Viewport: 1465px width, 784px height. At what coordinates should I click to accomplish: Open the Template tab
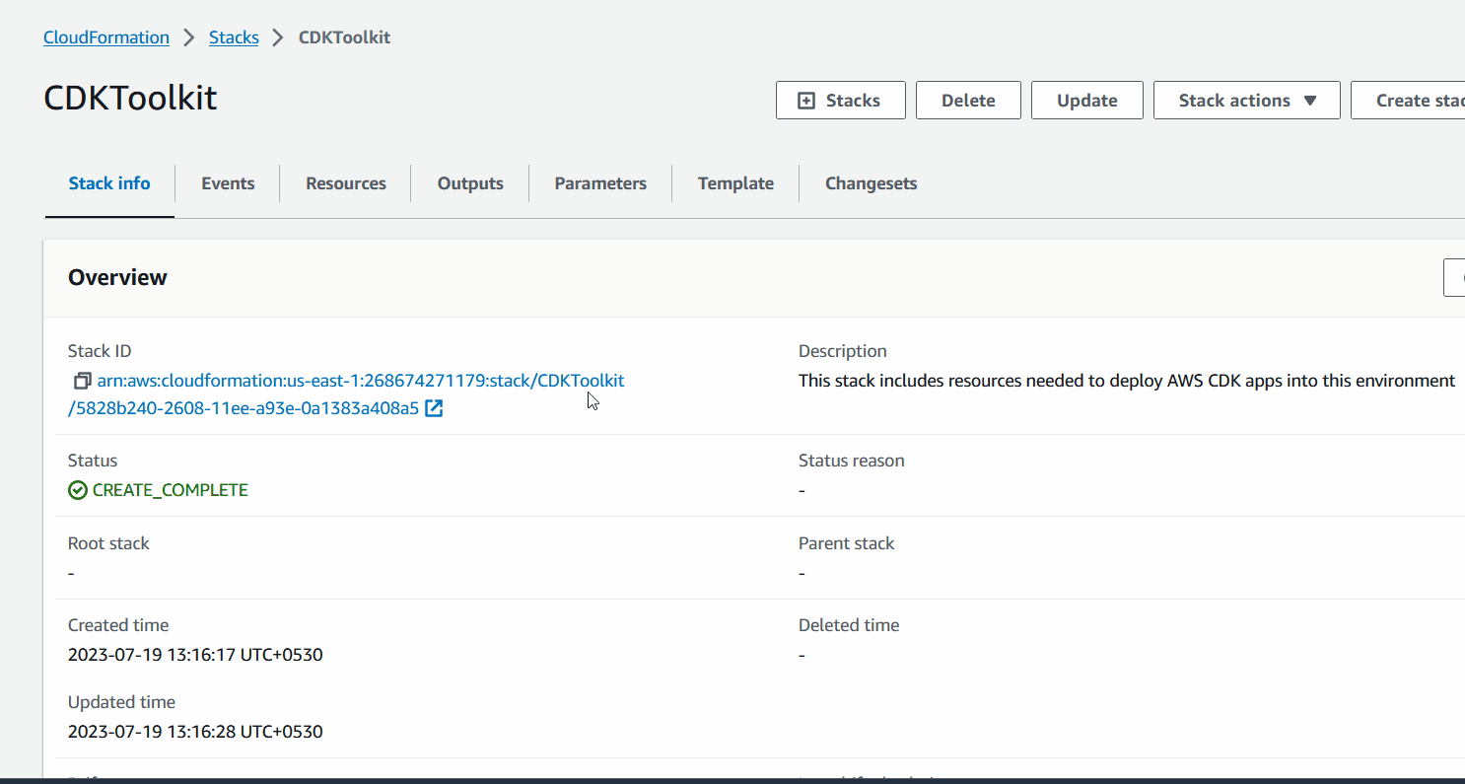coord(735,182)
